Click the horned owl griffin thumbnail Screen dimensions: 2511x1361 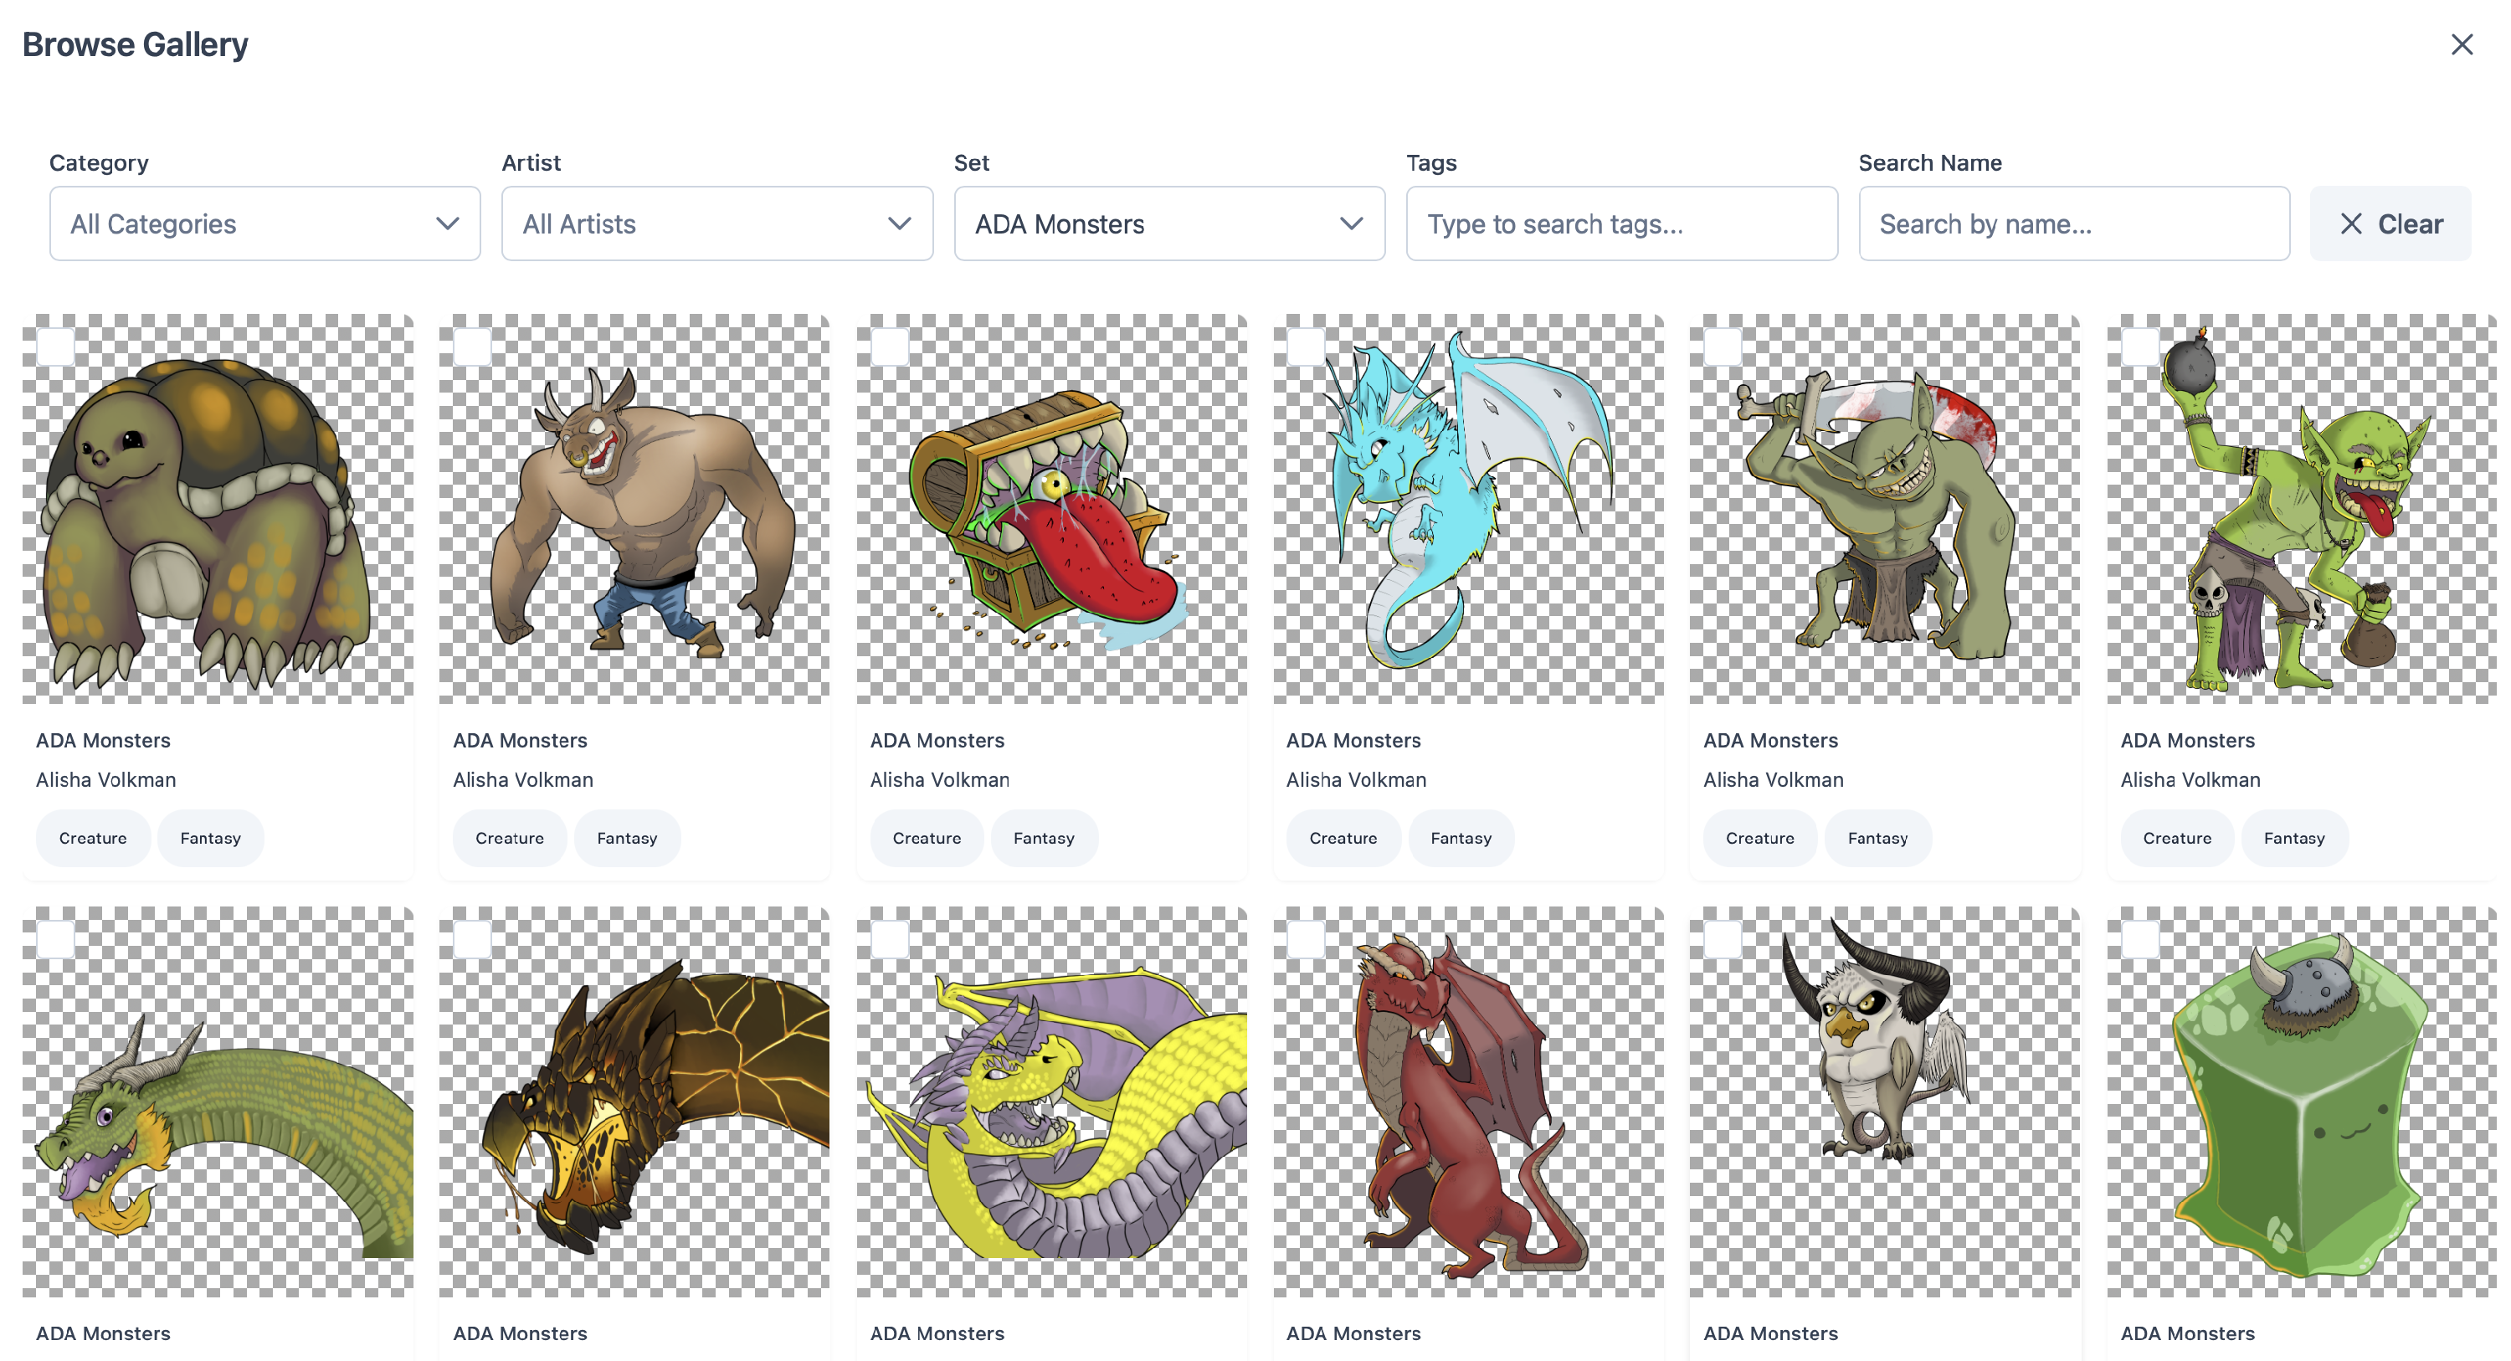[1884, 1102]
